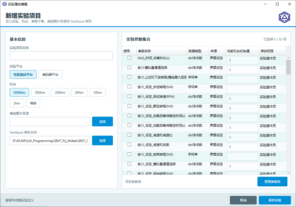Click the parameter list scroll-up arrow
The image size is (296, 207).
click(x=288, y=58)
